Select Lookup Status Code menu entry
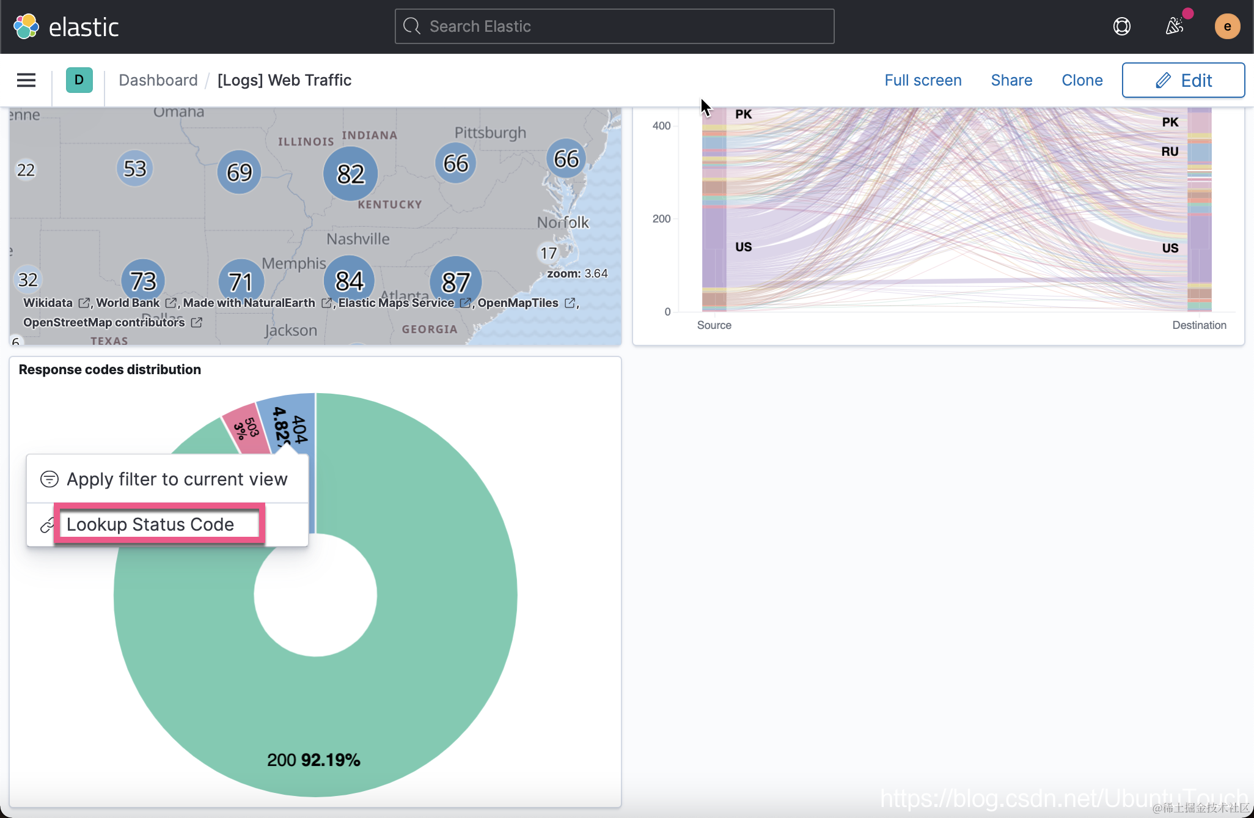Screen dimensions: 1254x818 (x=150, y=525)
